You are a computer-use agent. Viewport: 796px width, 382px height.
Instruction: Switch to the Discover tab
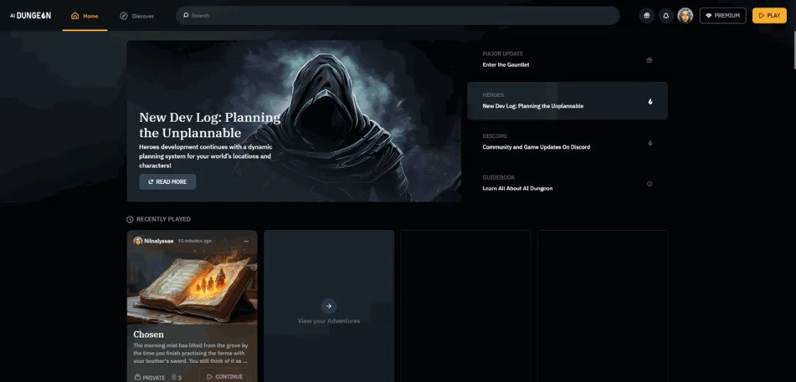click(137, 16)
